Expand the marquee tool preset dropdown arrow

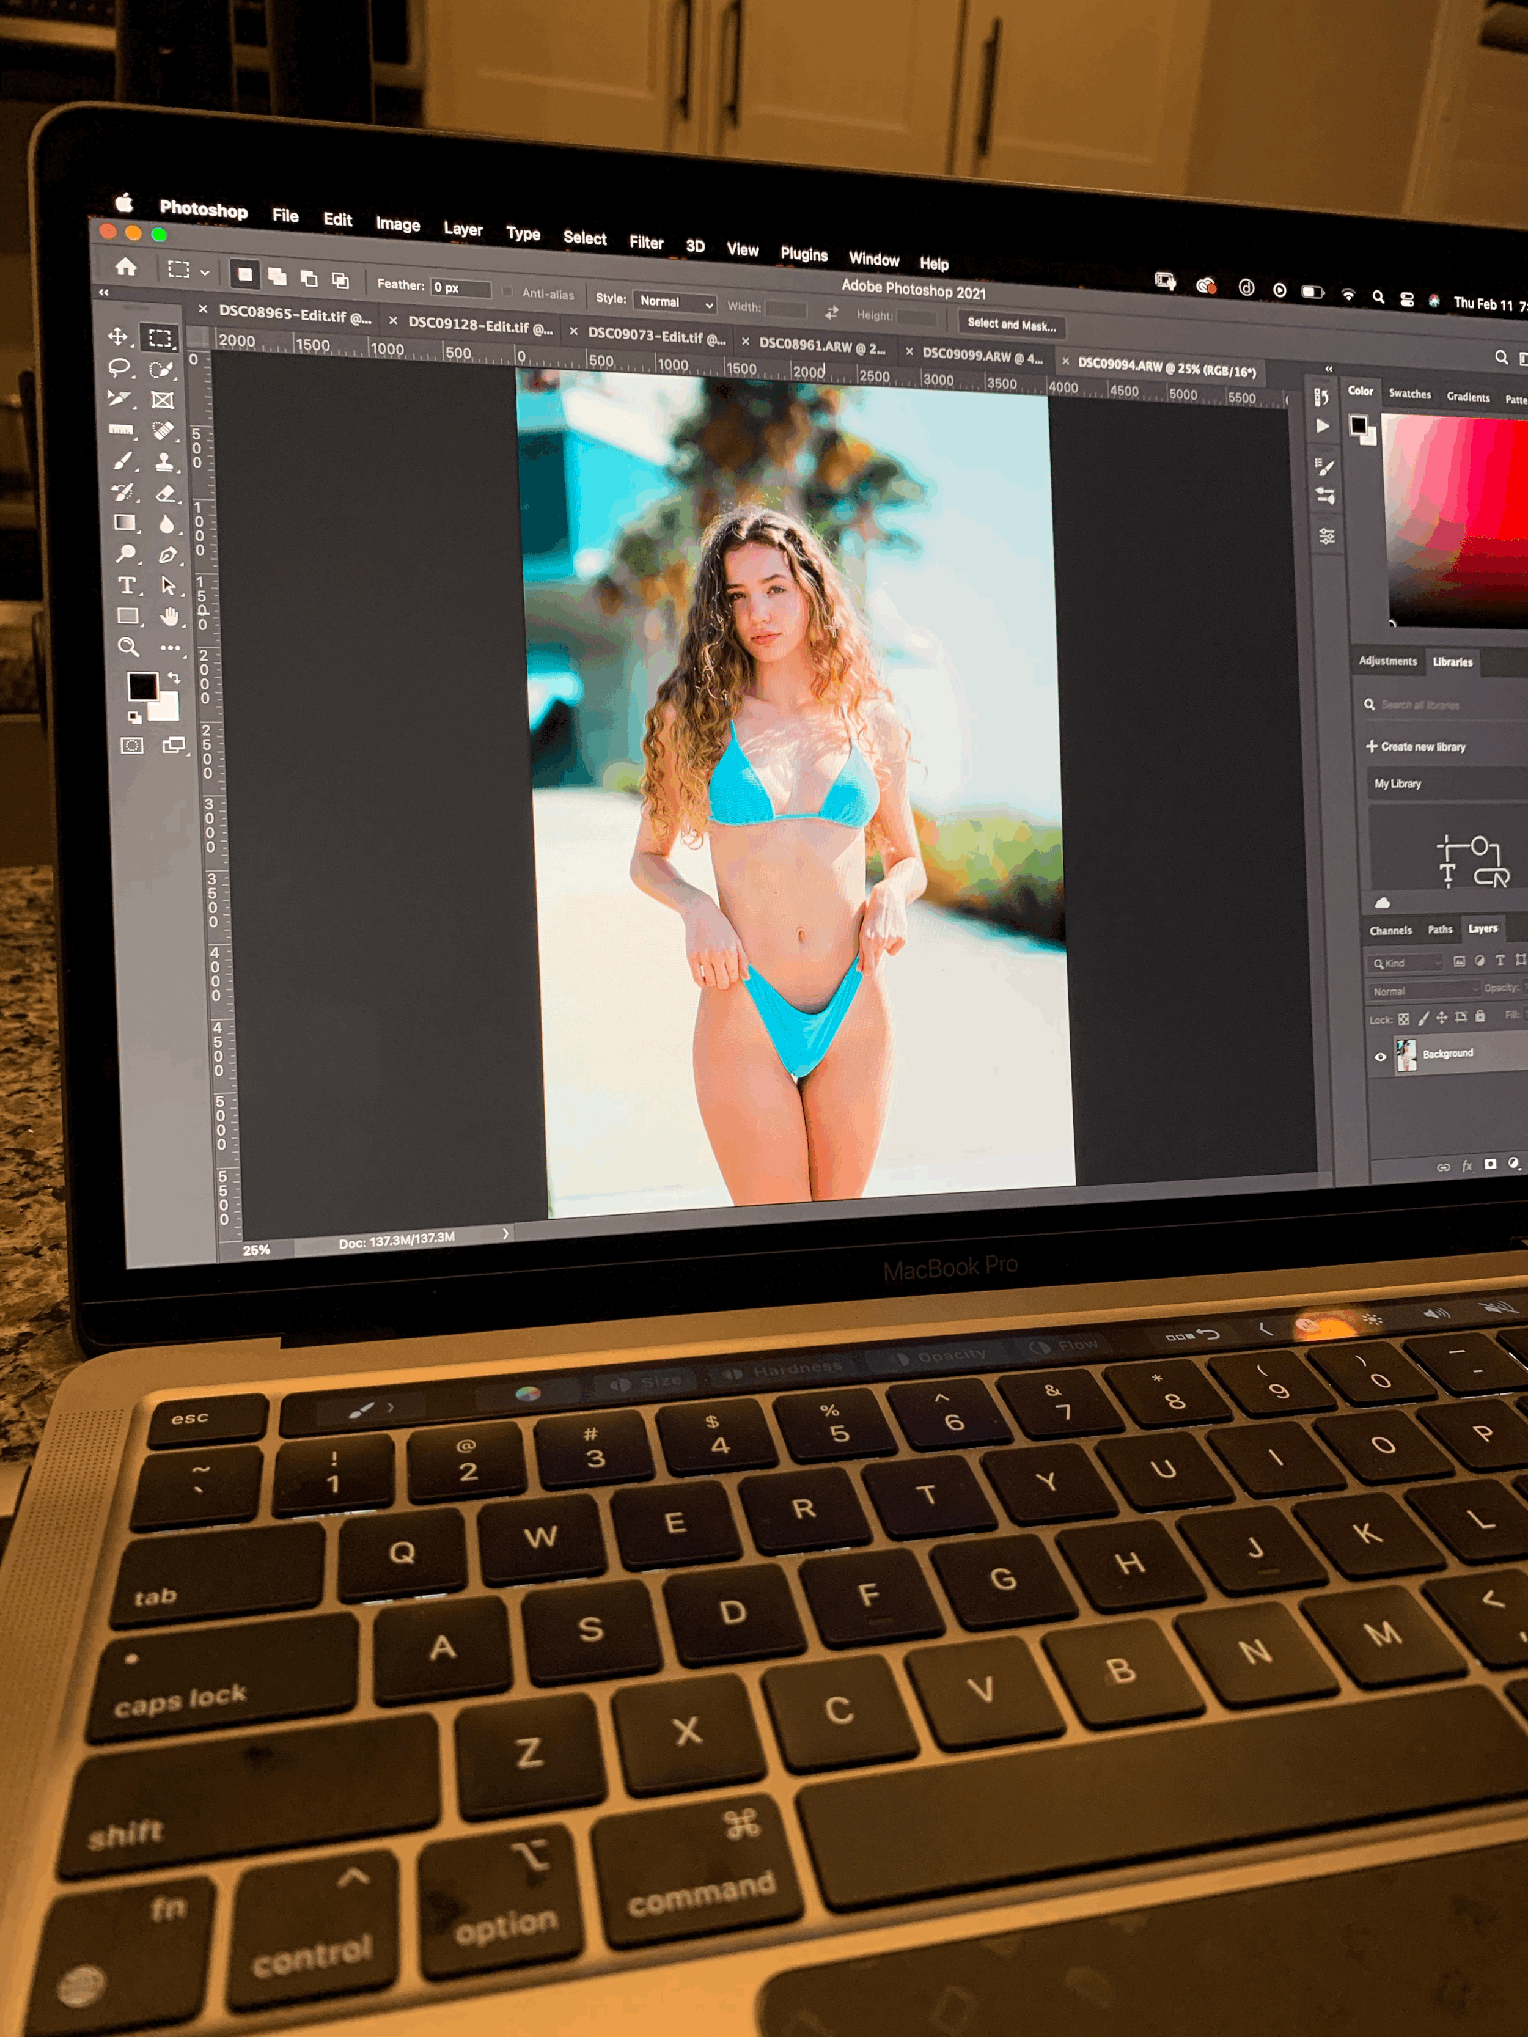[x=205, y=273]
